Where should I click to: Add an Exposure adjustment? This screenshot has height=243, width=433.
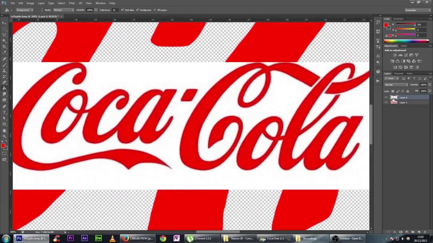(411, 55)
